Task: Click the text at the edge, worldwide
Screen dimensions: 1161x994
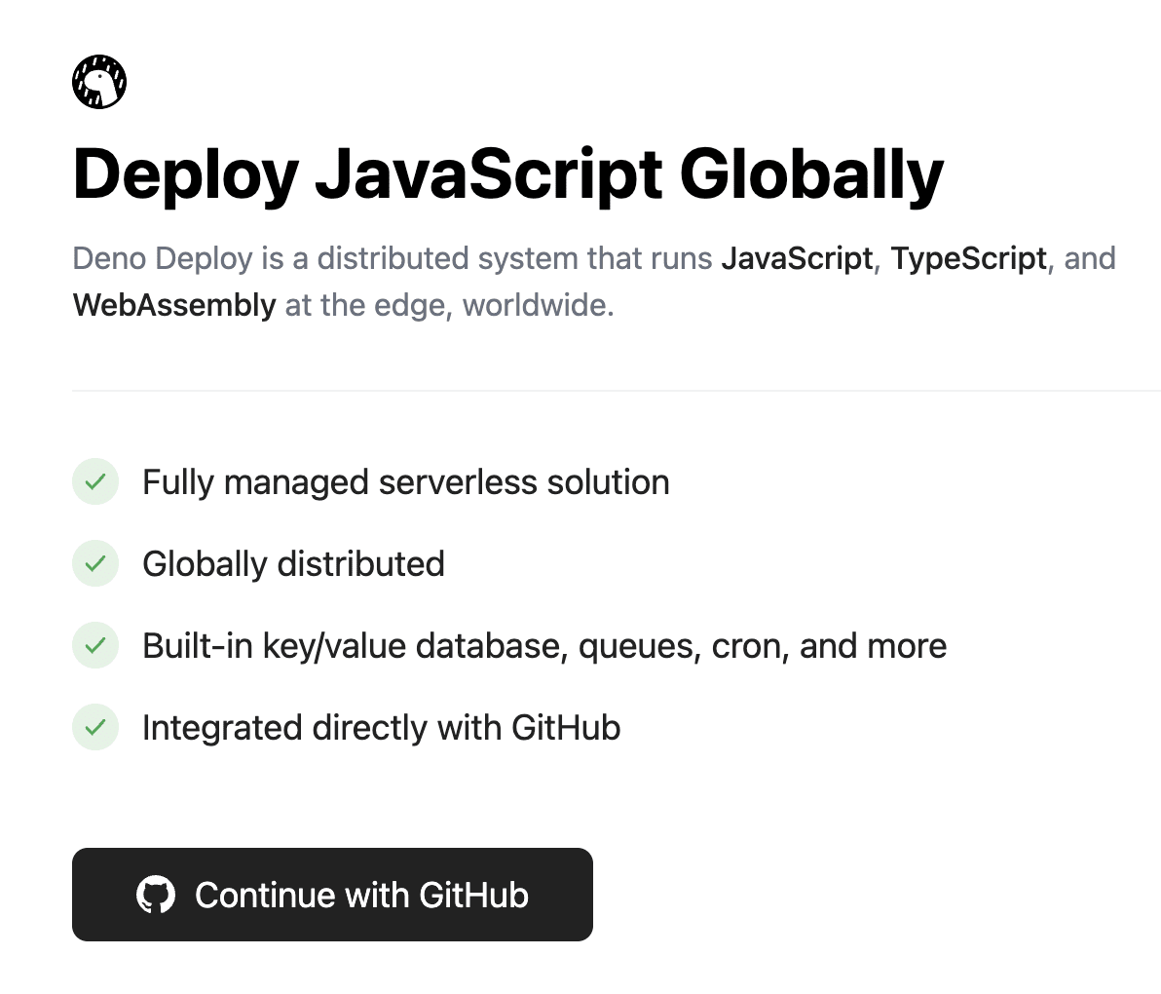Action: point(449,305)
